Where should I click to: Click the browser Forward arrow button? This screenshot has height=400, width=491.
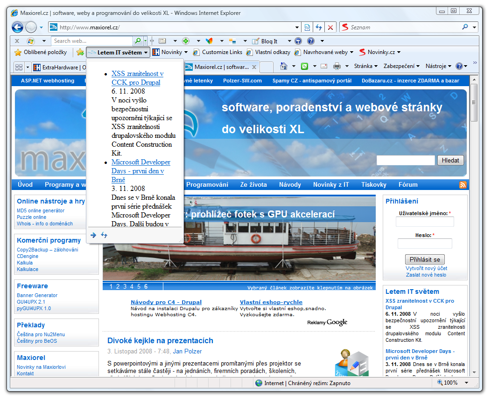coord(31,27)
